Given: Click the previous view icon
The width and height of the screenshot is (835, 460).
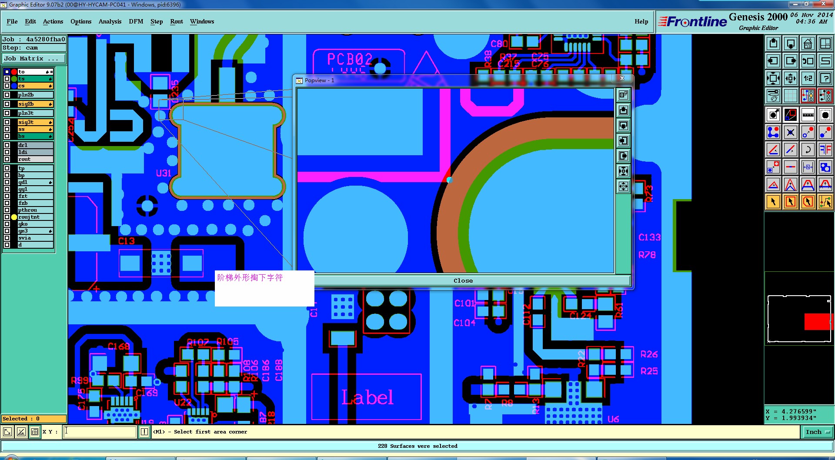Looking at the screenshot, I should (808, 61).
